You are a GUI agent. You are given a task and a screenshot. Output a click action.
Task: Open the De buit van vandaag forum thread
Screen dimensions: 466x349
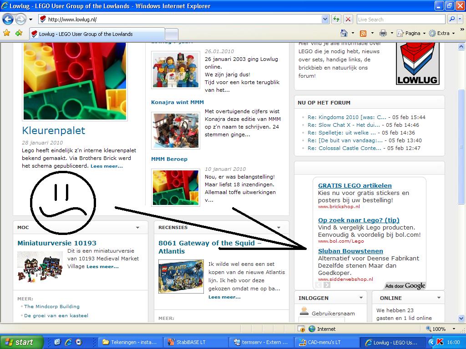pos(345,140)
